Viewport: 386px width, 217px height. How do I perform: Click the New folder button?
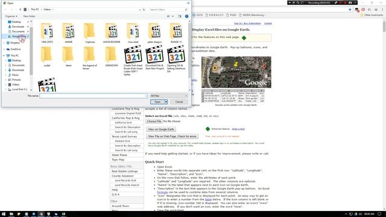(30, 16)
